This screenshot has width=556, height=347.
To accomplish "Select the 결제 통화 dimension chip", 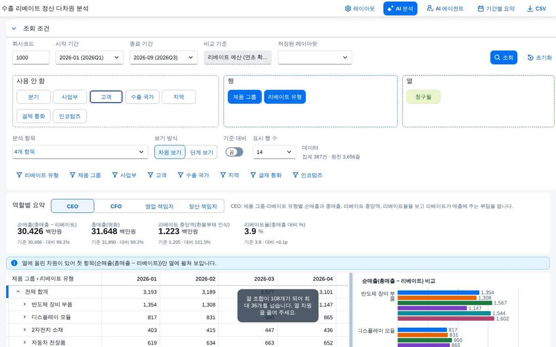I will [33, 116].
